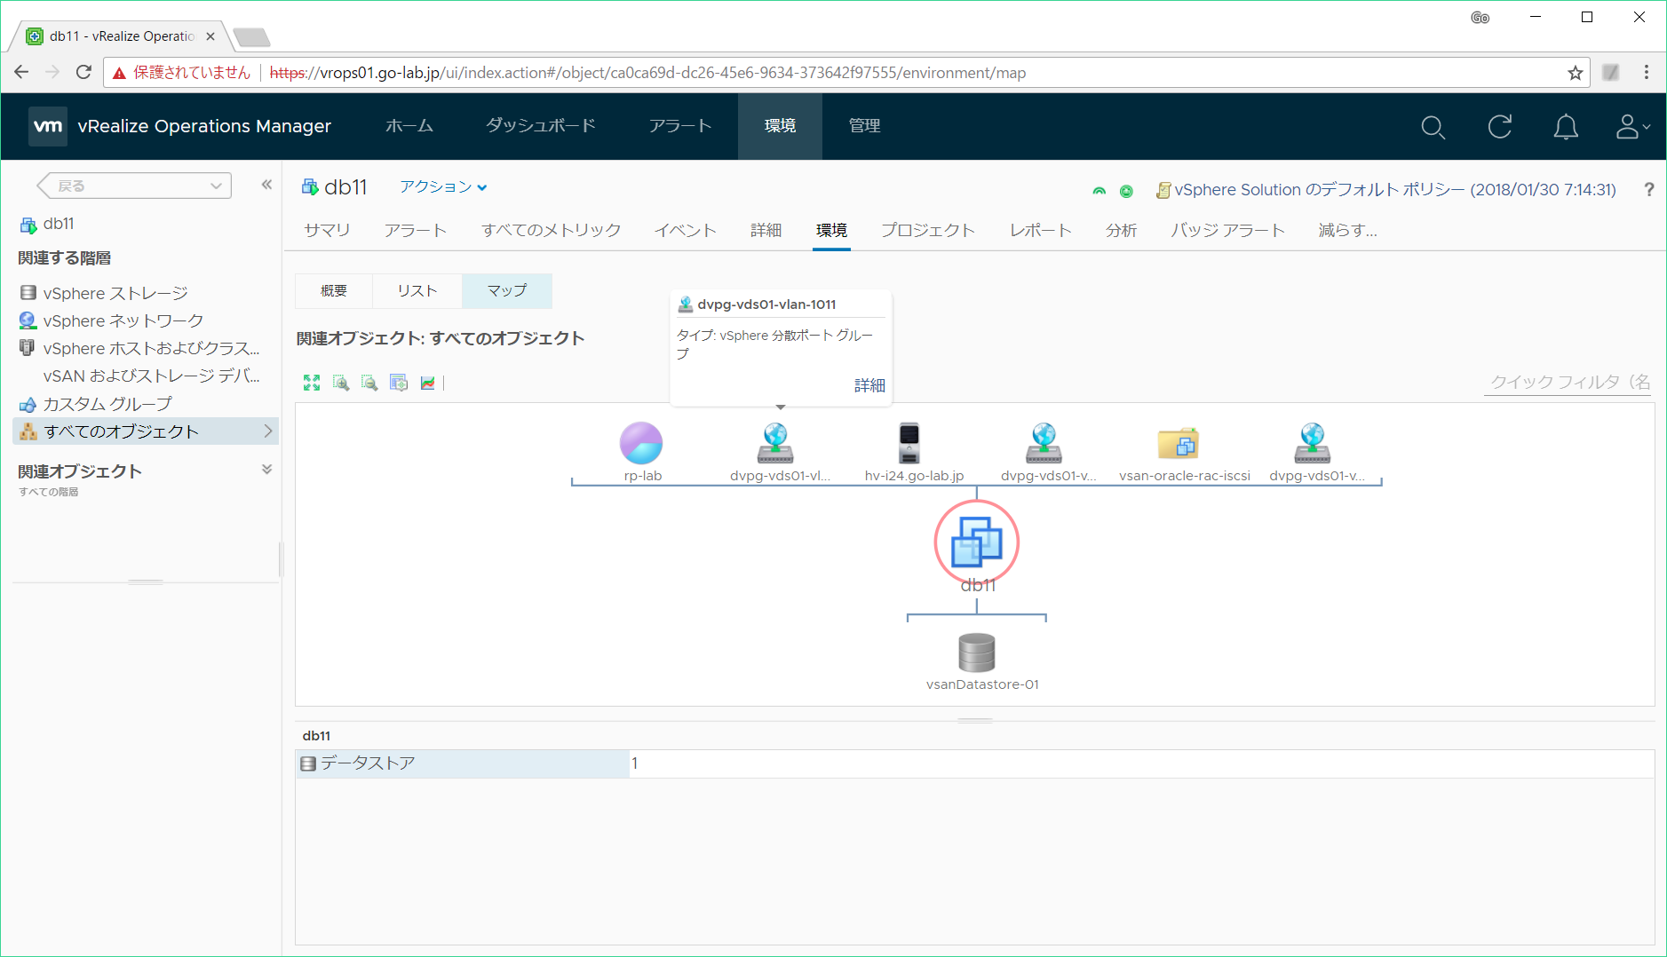Click 詳細 link in the port group tooltip
The image size is (1667, 957).
[x=869, y=385]
